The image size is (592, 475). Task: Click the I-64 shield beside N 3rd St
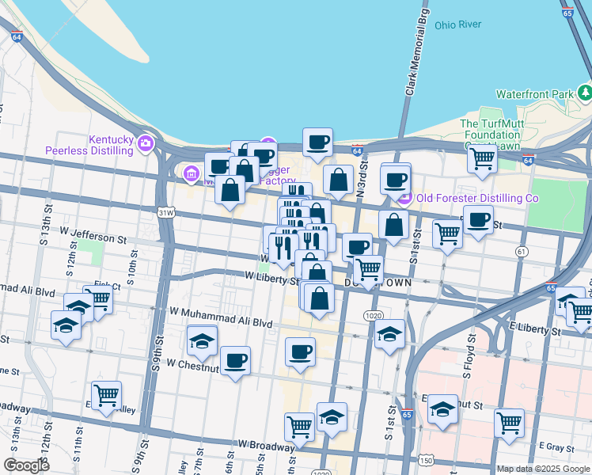point(357,150)
